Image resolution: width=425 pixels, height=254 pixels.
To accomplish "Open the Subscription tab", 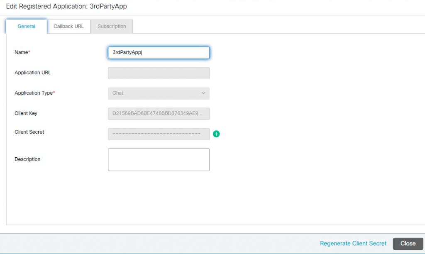I will [111, 26].
